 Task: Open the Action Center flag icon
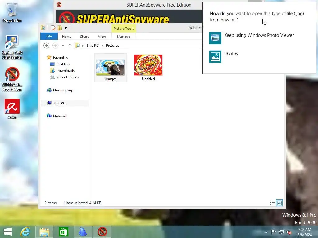274,232
